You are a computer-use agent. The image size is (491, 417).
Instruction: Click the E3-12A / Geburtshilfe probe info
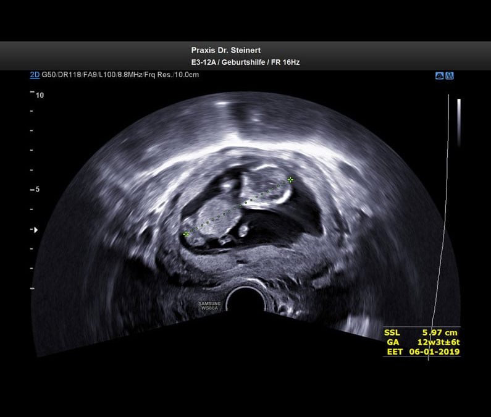click(x=245, y=62)
